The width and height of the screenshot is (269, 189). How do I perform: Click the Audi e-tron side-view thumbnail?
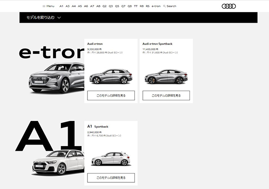(111, 77)
